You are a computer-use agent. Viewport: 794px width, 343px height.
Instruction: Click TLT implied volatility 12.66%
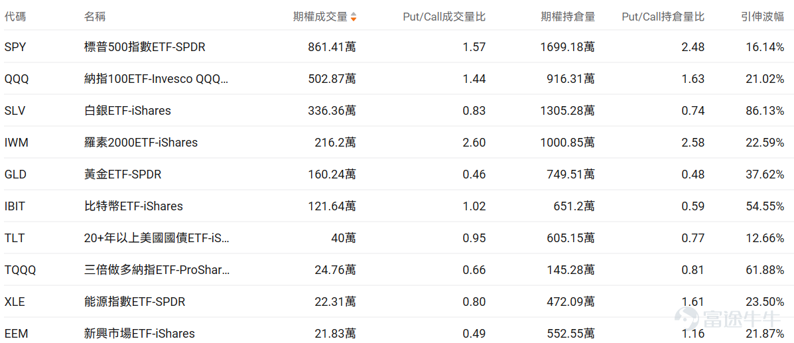point(765,238)
